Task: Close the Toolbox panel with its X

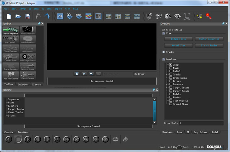Action: coord(43,23)
